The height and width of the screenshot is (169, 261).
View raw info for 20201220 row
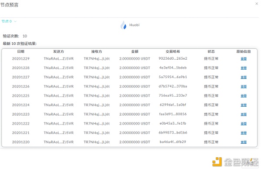click(x=244, y=142)
